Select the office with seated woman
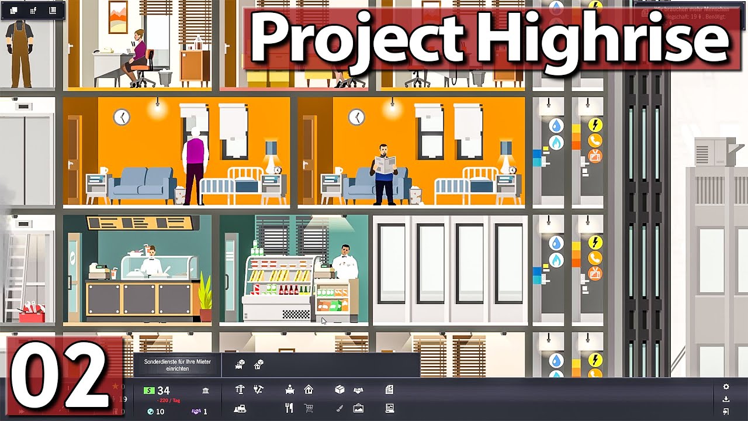 tap(139, 44)
